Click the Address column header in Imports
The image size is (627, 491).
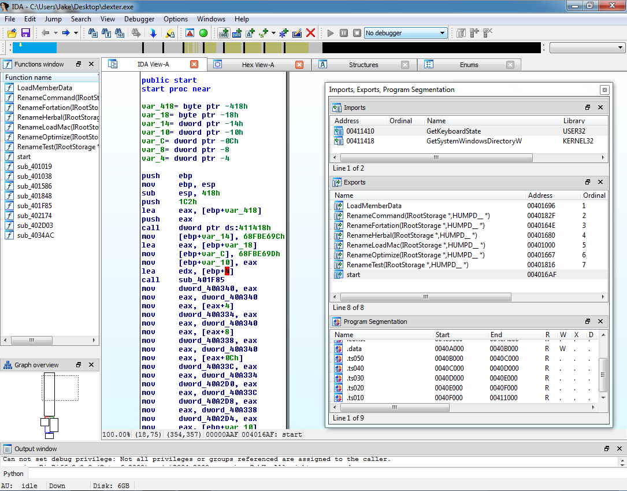click(x=347, y=121)
